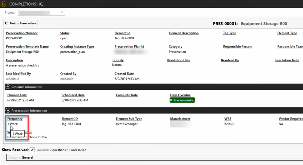Click the Heat Exchanger sub type value
Image resolution: width=303 pixels, height=165 pixels.
click(x=126, y=124)
